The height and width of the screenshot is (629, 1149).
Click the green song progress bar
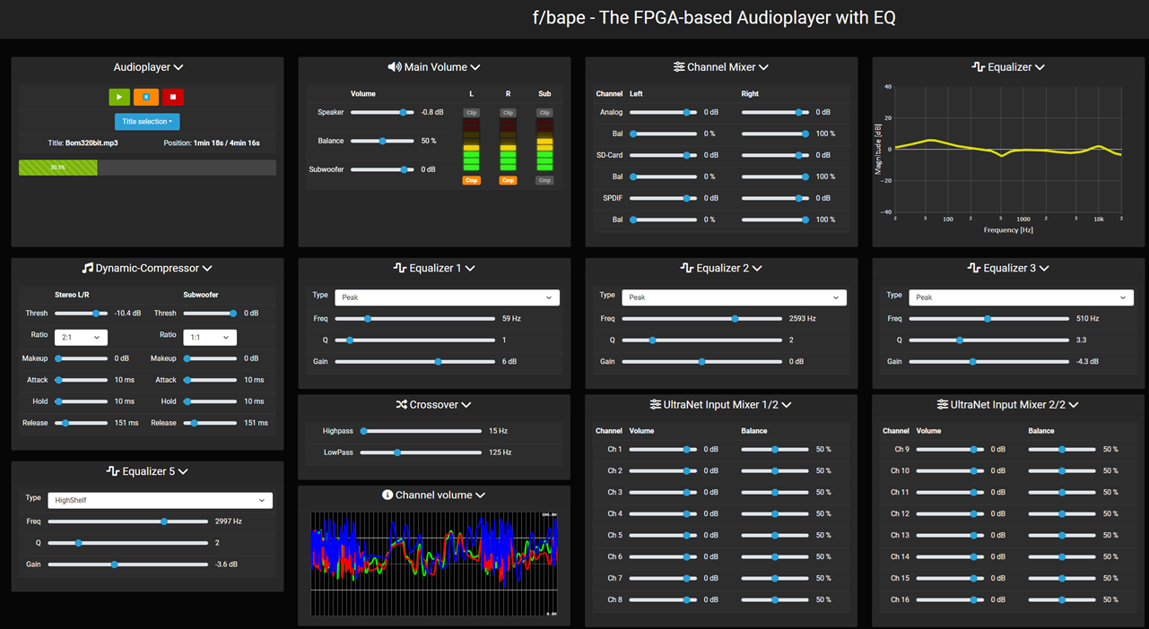[58, 168]
